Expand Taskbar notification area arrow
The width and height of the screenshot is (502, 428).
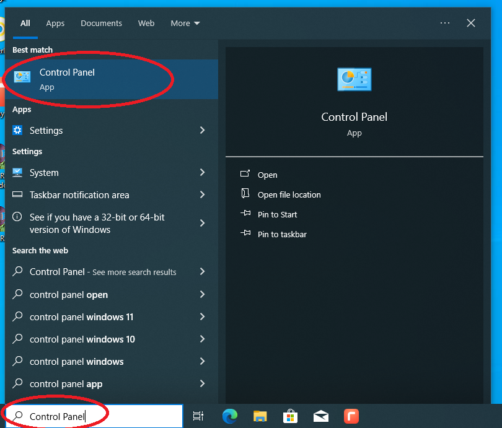(202, 194)
